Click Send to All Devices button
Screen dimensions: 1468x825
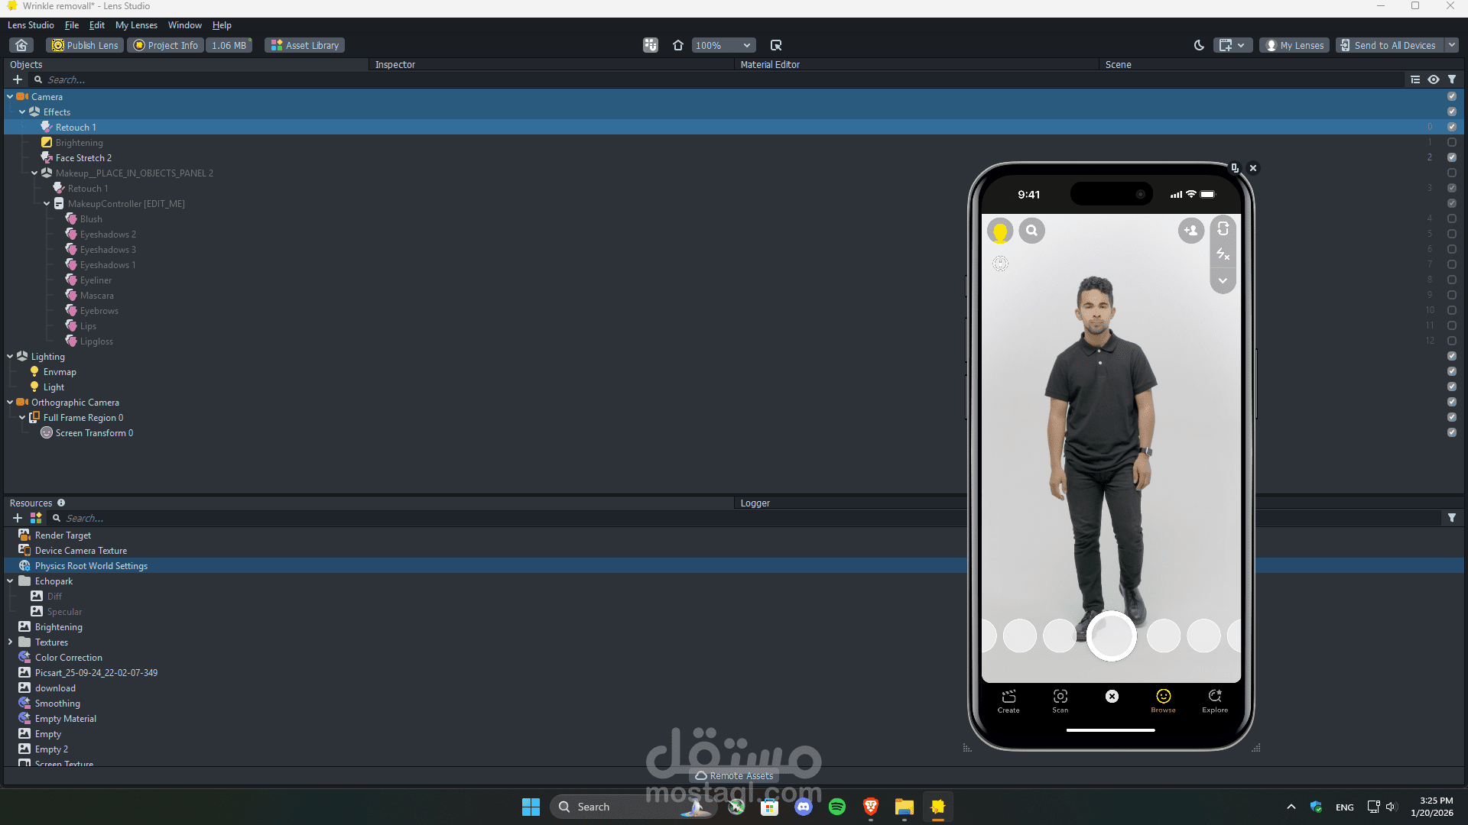click(x=1390, y=45)
